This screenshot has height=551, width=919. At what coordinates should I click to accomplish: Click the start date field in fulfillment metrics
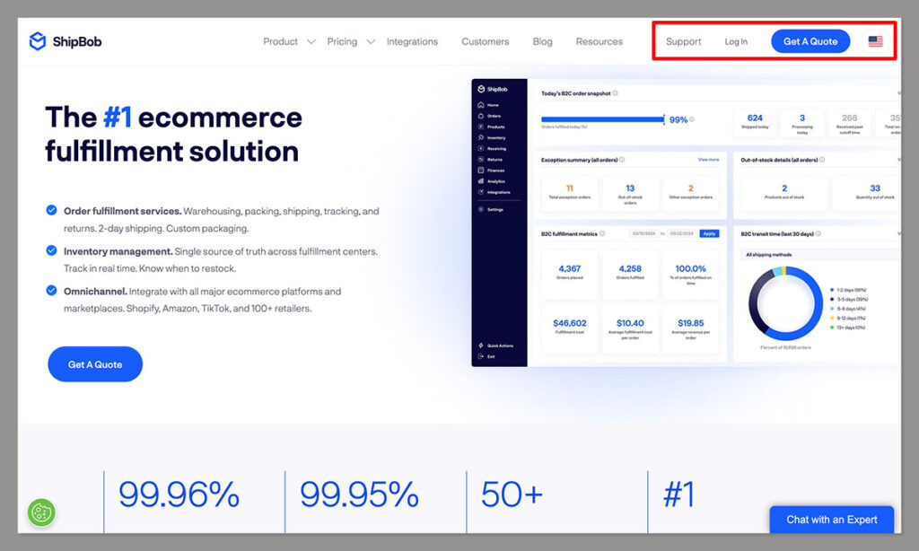pos(644,233)
